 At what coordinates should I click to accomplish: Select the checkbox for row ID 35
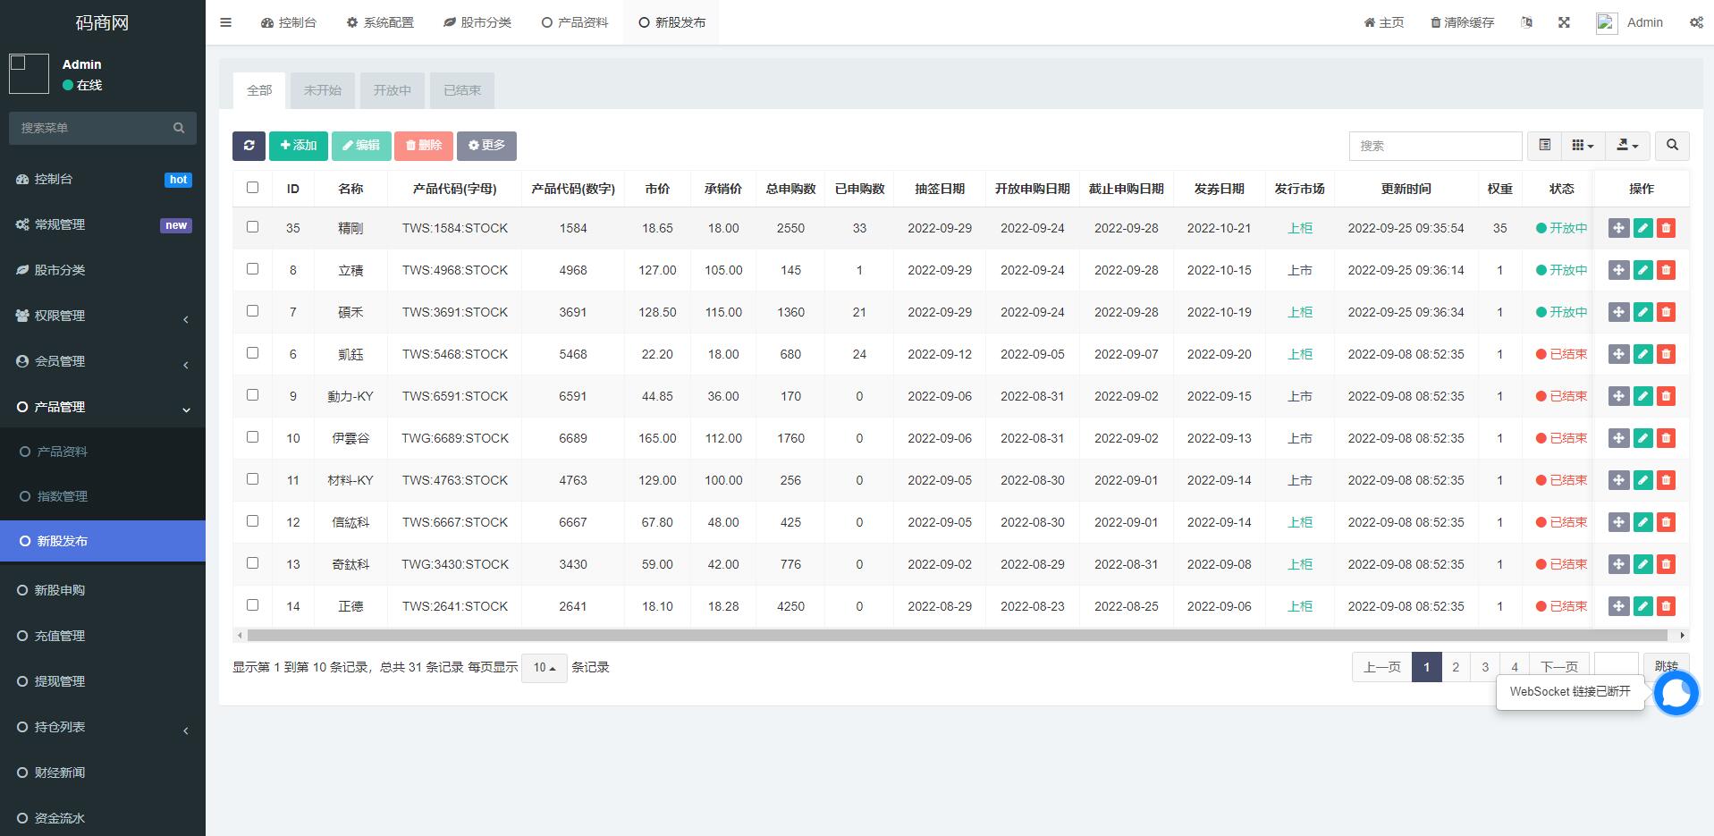pyautogui.click(x=252, y=227)
